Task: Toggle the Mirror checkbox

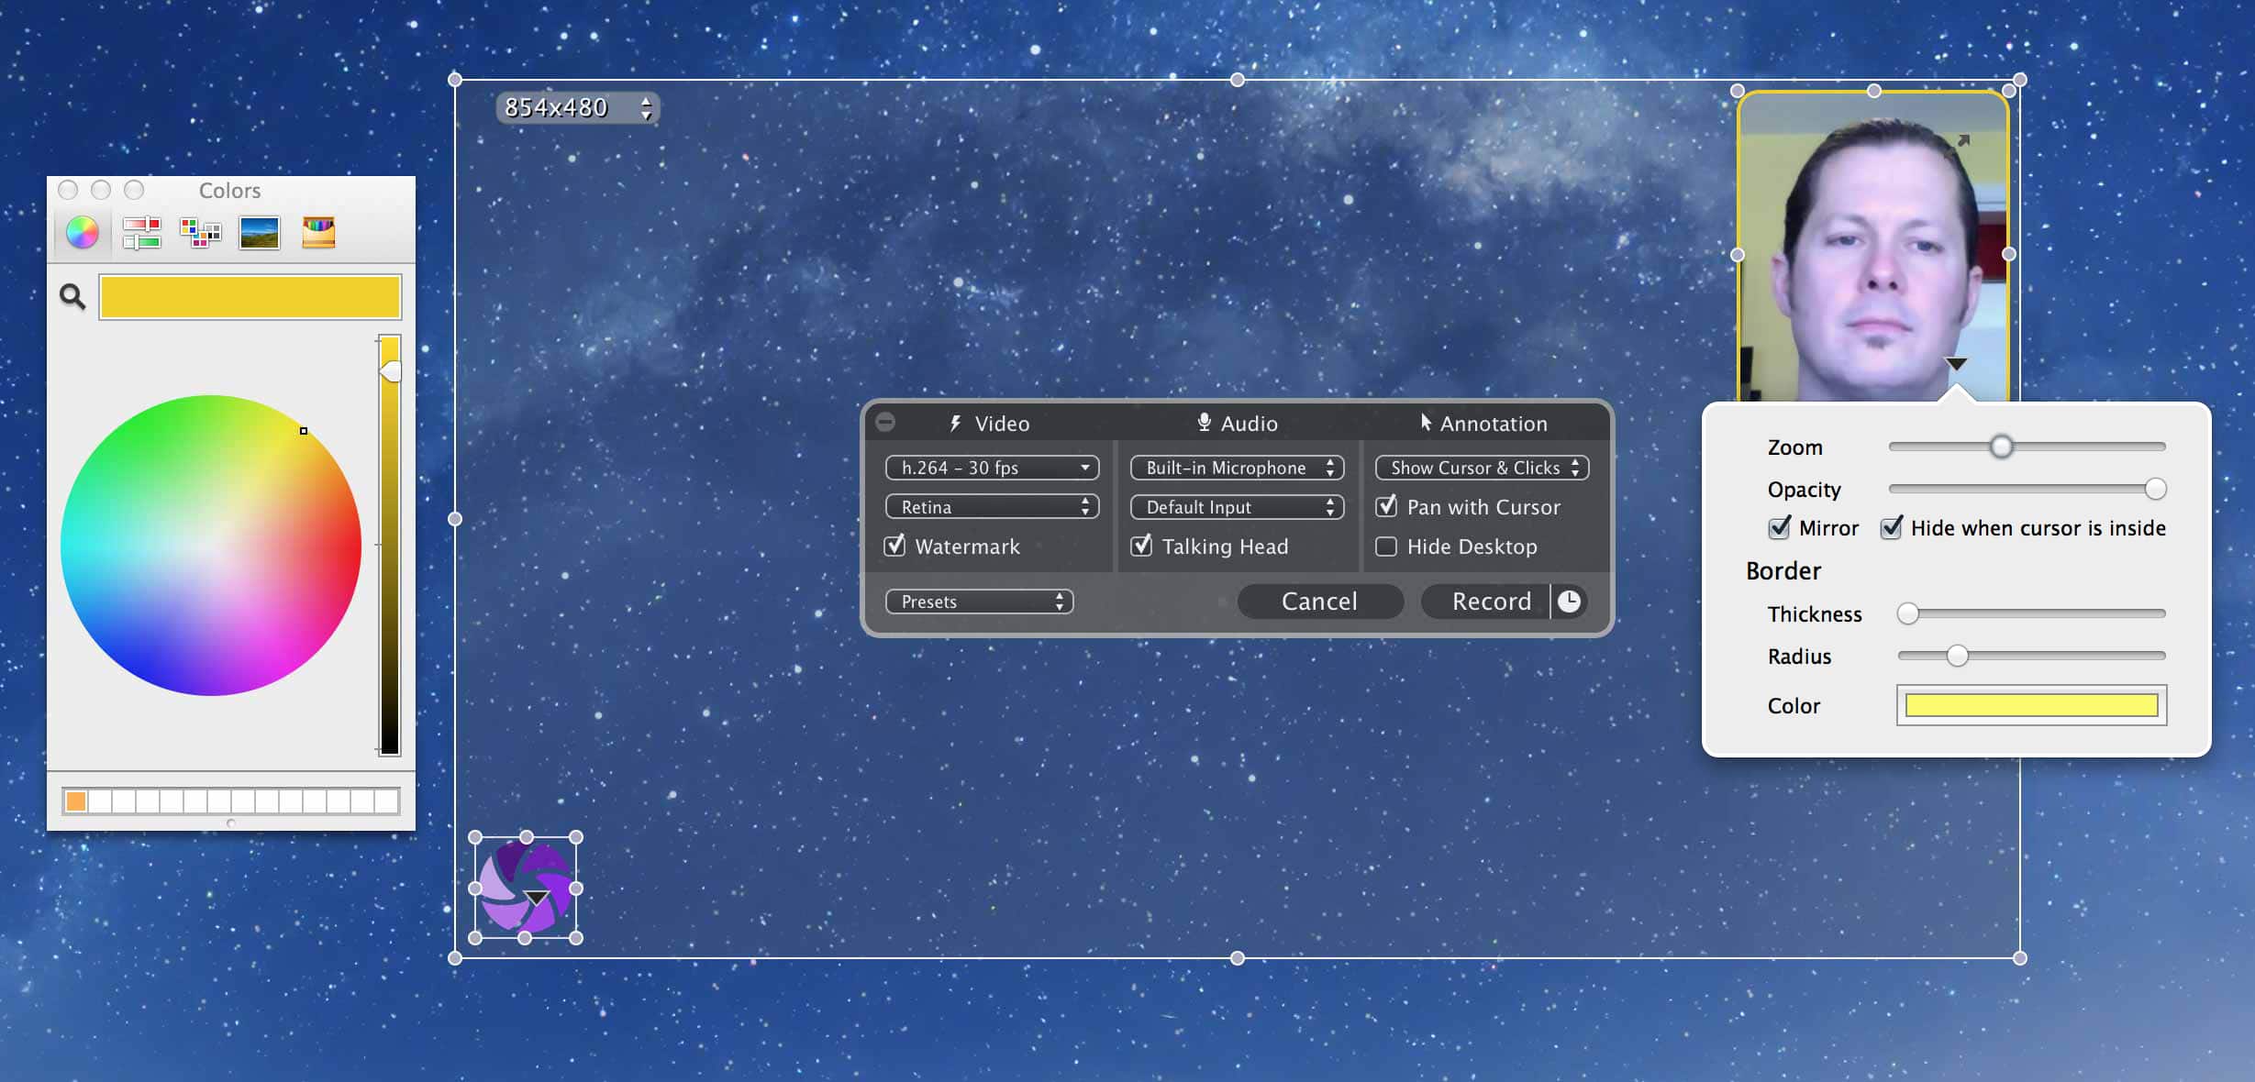Action: (x=1779, y=528)
